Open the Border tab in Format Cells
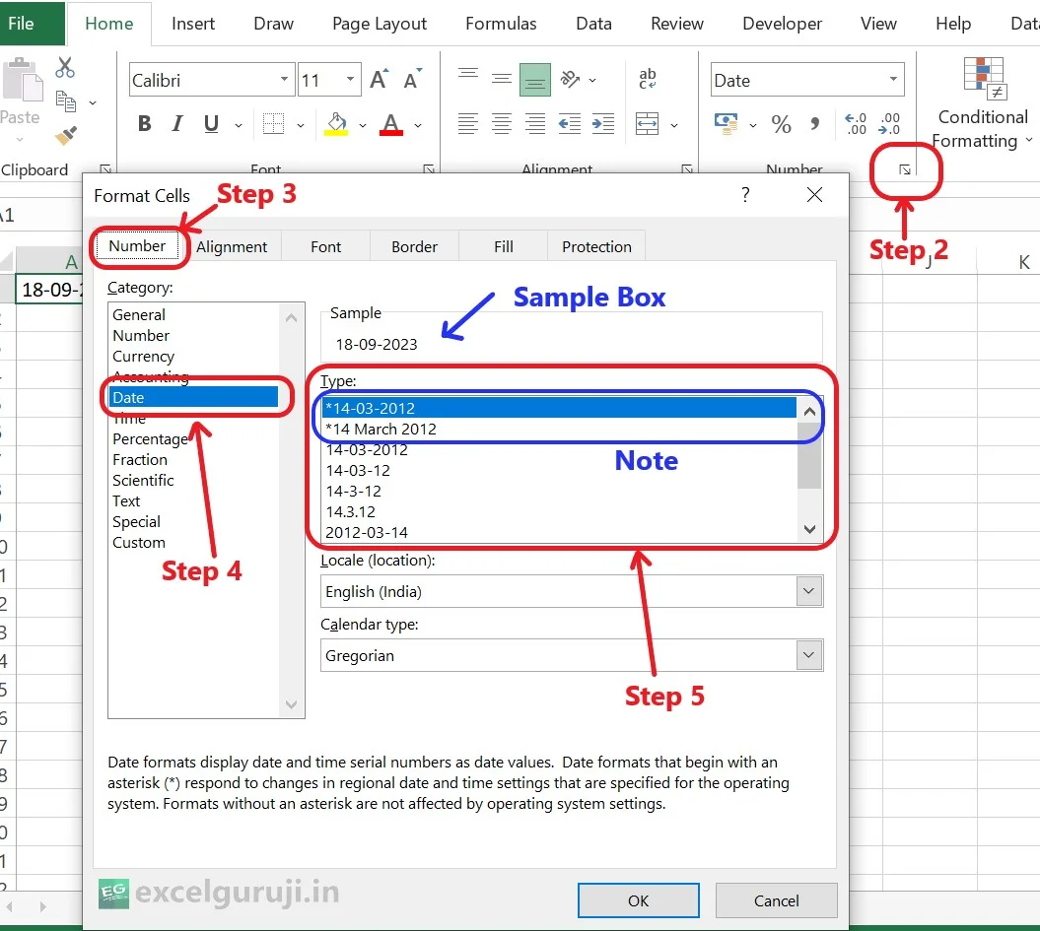The image size is (1040, 931). click(415, 246)
